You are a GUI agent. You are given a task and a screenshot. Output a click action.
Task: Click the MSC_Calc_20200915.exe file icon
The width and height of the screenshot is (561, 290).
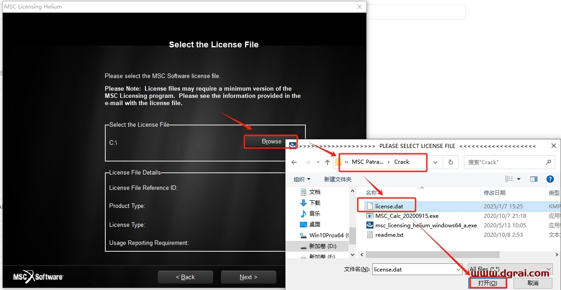point(369,216)
